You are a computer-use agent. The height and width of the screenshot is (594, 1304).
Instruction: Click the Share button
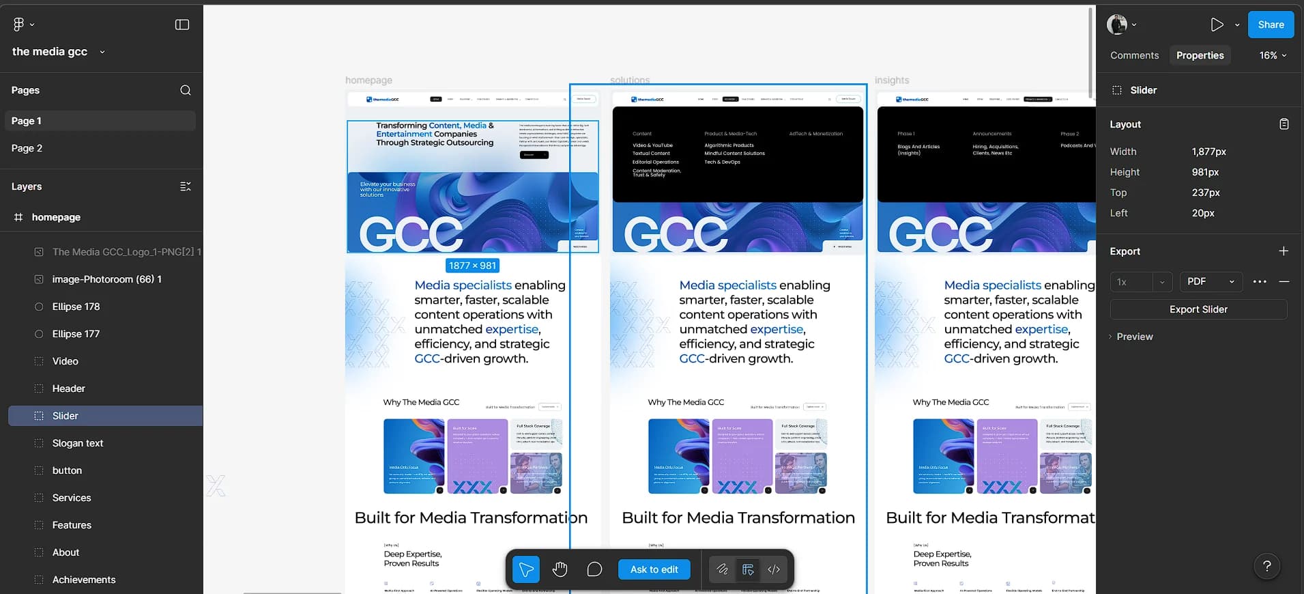click(1271, 25)
